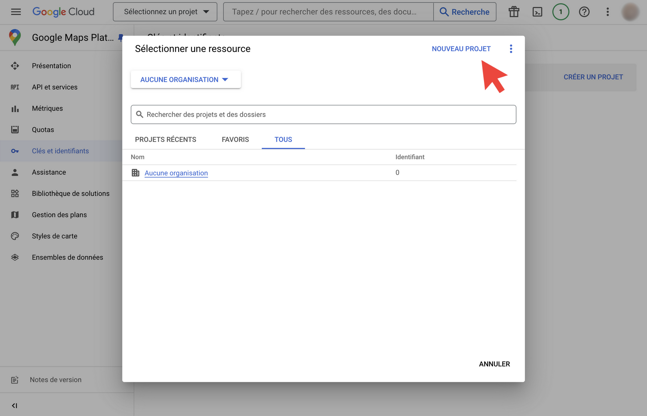Click the Ensembles de données layers icon
647x416 pixels.
[15, 257]
